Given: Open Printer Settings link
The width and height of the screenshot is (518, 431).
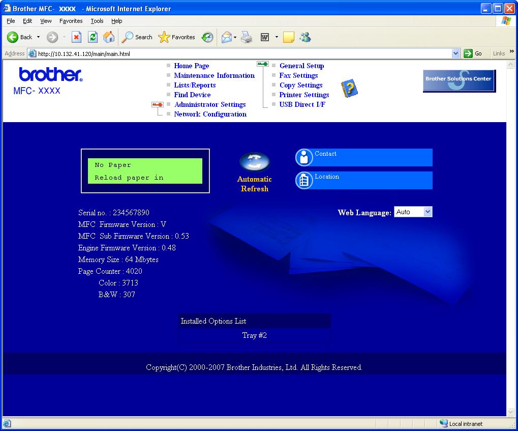Looking at the screenshot, I should tap(304, 95).
